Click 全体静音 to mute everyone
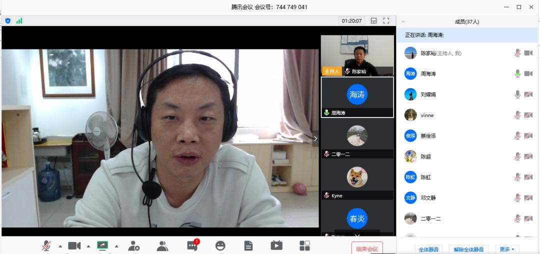Screen dimensions: 540x254 tap(429, 249)
